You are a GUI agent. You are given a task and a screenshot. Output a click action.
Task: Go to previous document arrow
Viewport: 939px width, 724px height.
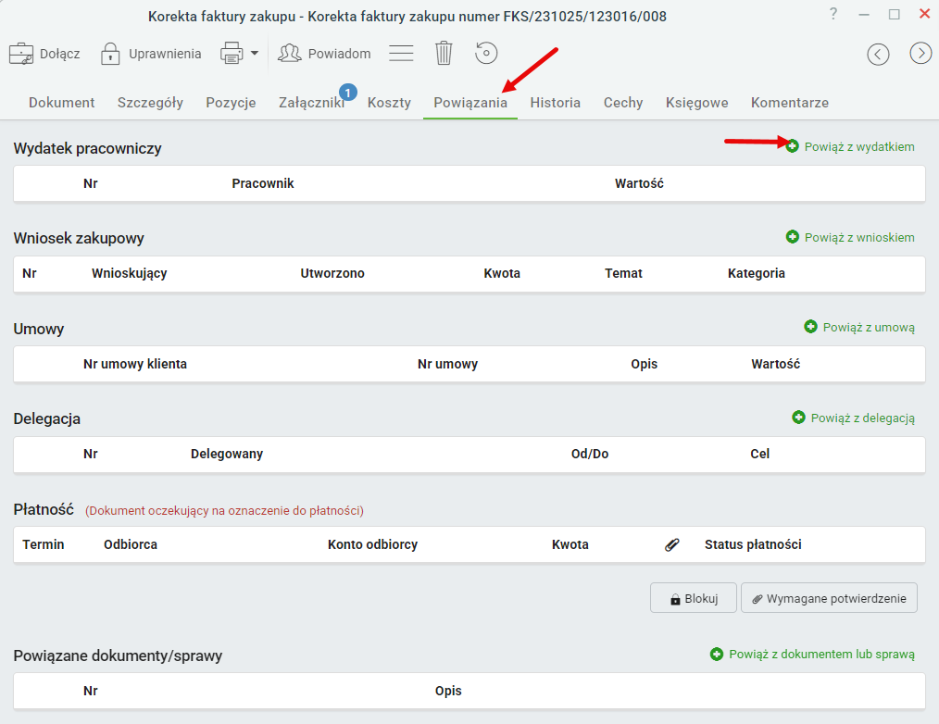[x=878, y=55]
